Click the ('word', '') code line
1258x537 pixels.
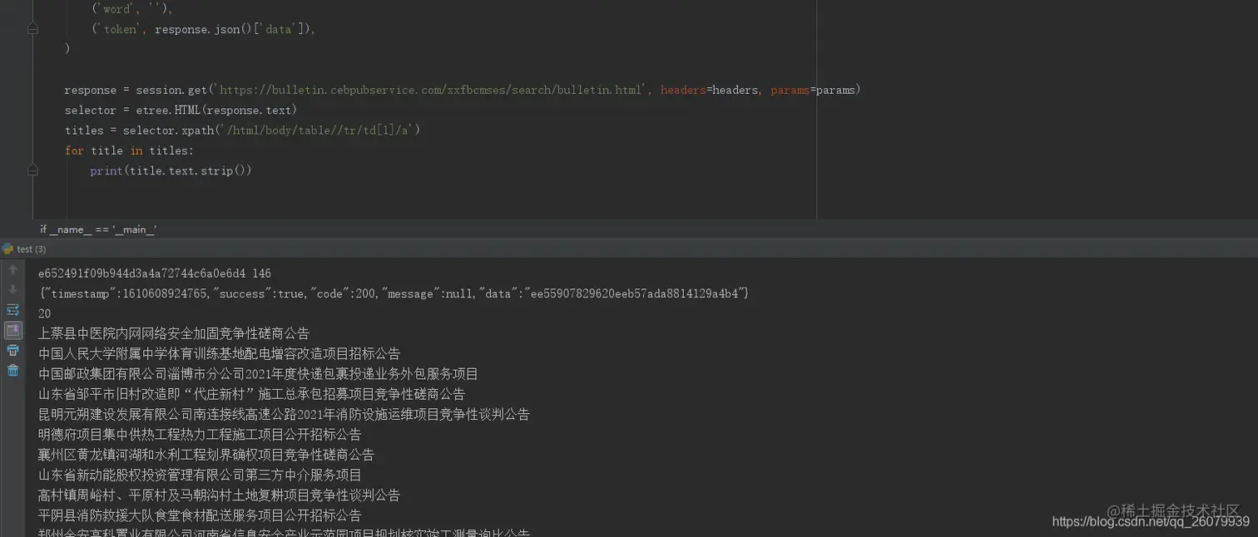tap(131, 9)
